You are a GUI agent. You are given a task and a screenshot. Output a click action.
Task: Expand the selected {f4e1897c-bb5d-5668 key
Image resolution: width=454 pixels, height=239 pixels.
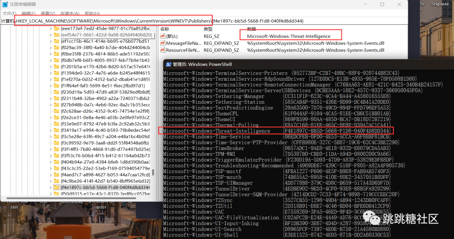tap(50, 187)
